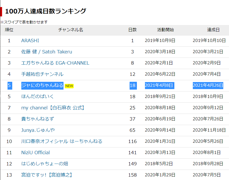Click achievement date 2020年9月12日
The image size is (229, 180).
(x=208, y=108)
